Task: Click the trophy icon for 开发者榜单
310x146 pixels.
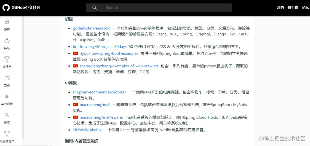Action: (x=7, y=134)
